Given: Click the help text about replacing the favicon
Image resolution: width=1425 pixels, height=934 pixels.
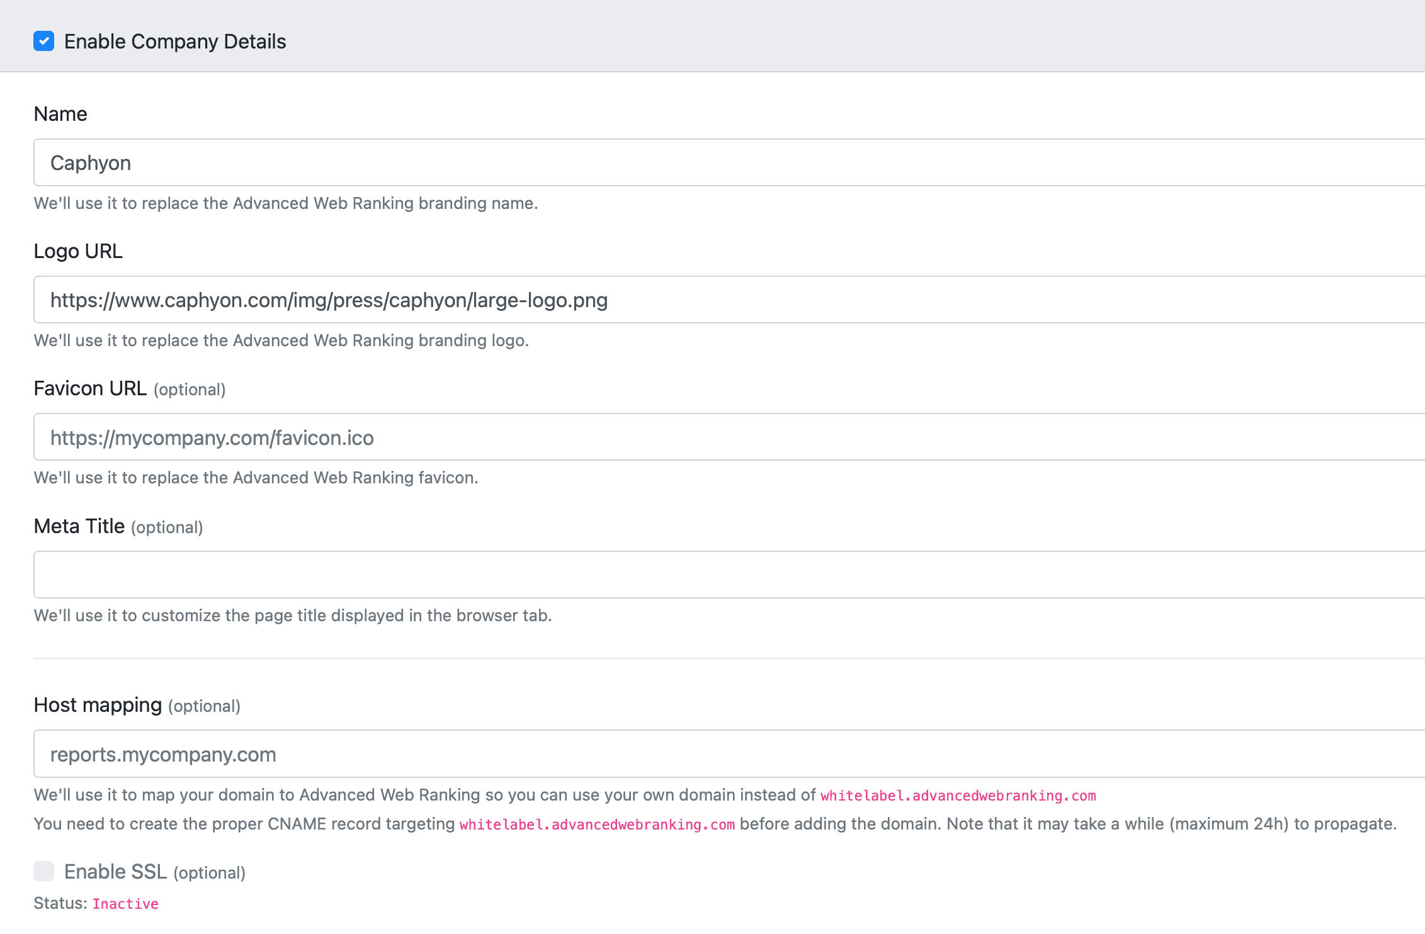Looking at the screenshot, I should point(256,478).
